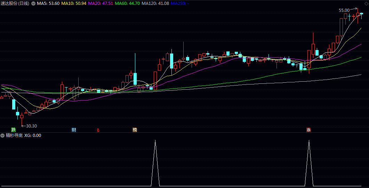
Task: Click the MA20: 47.51 label
Action: (101, 3)
